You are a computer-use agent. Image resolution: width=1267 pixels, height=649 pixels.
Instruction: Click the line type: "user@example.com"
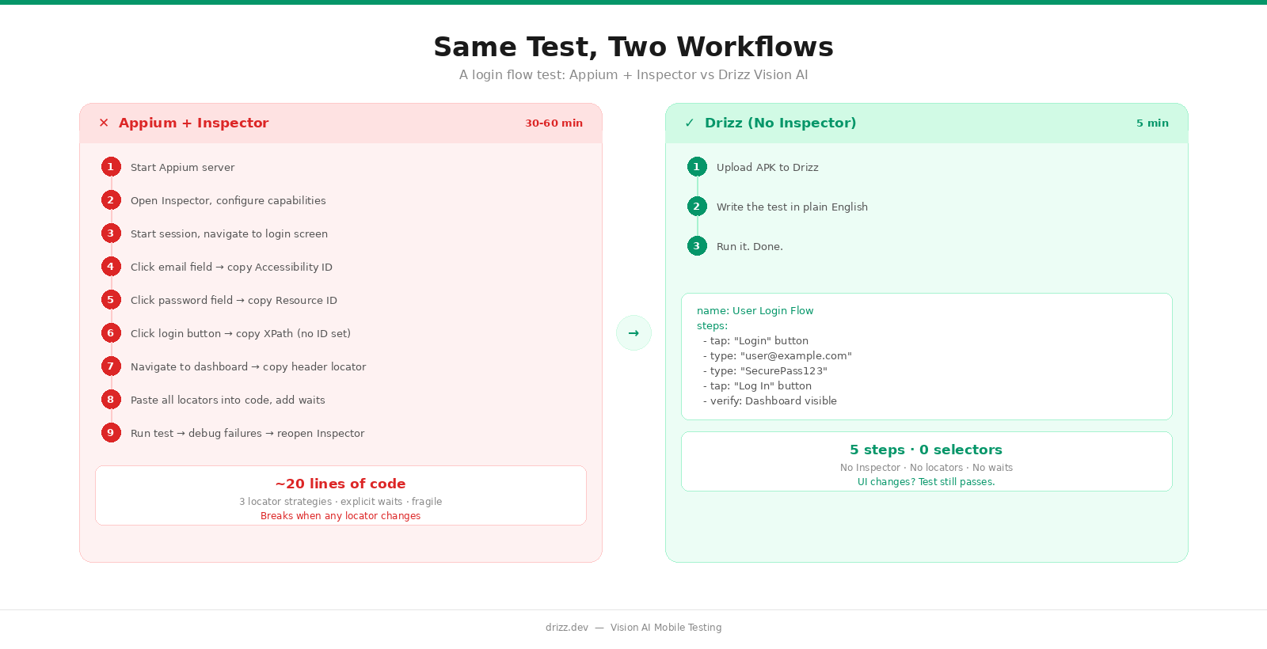[x=778, y=356]
